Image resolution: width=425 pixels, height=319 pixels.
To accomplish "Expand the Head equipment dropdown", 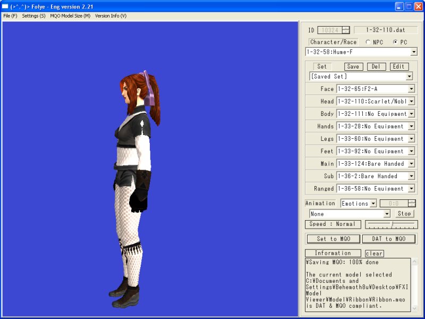I will [411, 101].
